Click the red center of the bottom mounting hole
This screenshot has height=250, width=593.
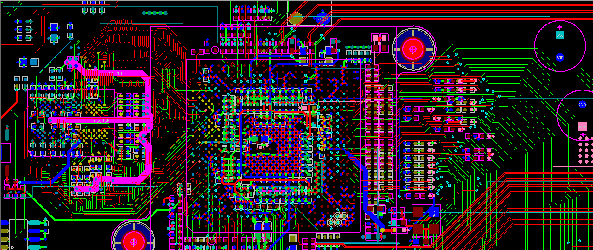point(134,242)
